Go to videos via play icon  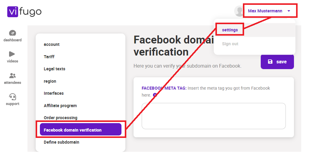(12, 54)
